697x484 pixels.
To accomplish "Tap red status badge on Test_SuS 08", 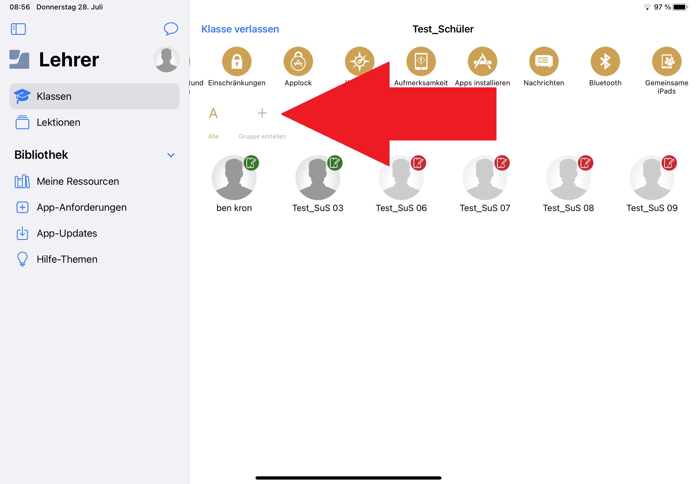I will [x=585, y=163].
